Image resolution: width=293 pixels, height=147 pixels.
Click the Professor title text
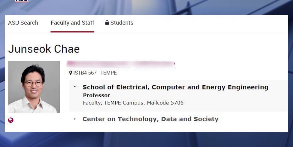[x=97, y=95]
